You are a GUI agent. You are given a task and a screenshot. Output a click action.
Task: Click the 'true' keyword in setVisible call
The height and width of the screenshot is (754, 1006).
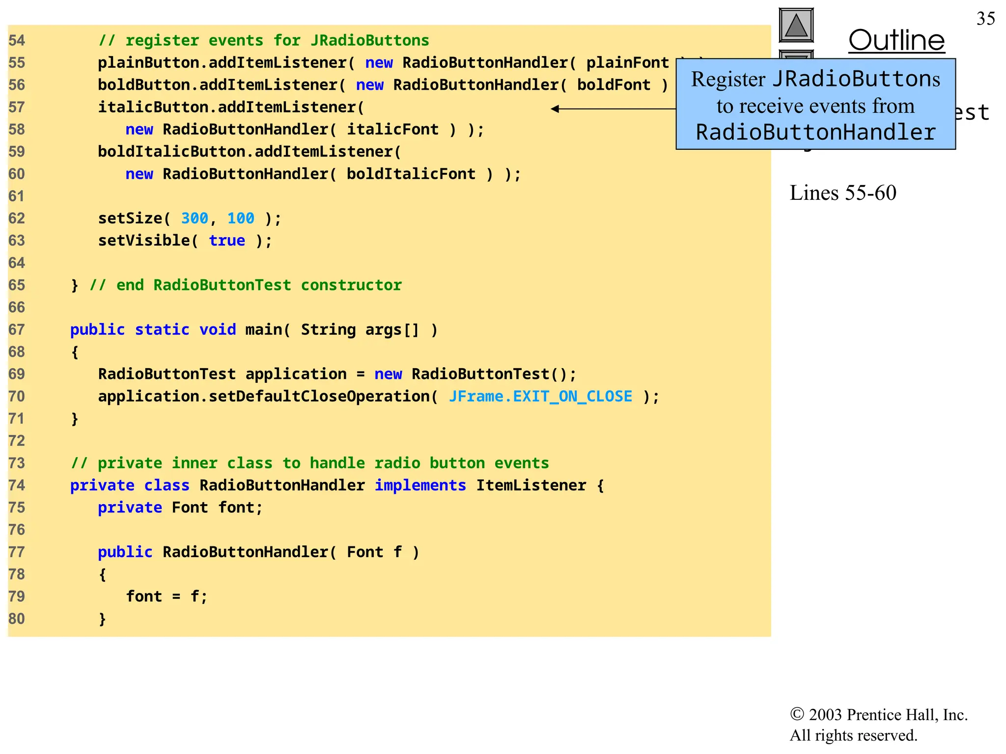pos(227,241)
